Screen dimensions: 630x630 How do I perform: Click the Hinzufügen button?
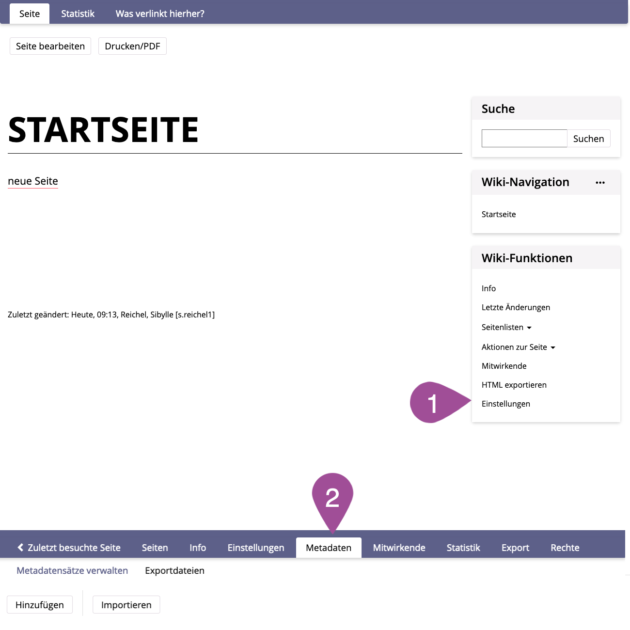click(x=40, y=605)
